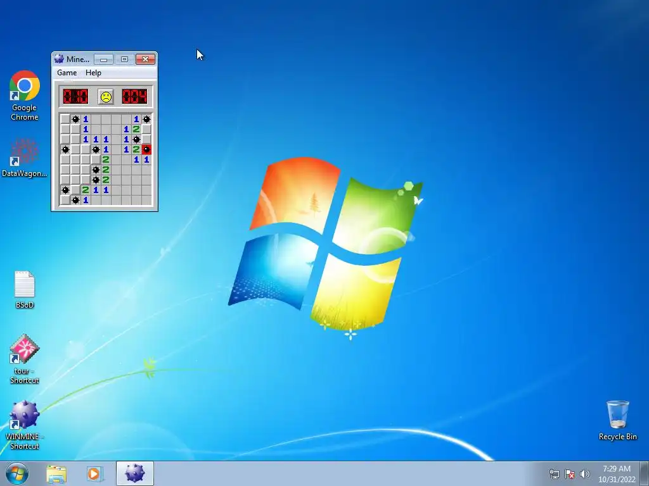The height and width of the screenshot is (486, 649).
Task: Click the covered tile in grid's bottom-left corner
Action: tap(65, 200)
